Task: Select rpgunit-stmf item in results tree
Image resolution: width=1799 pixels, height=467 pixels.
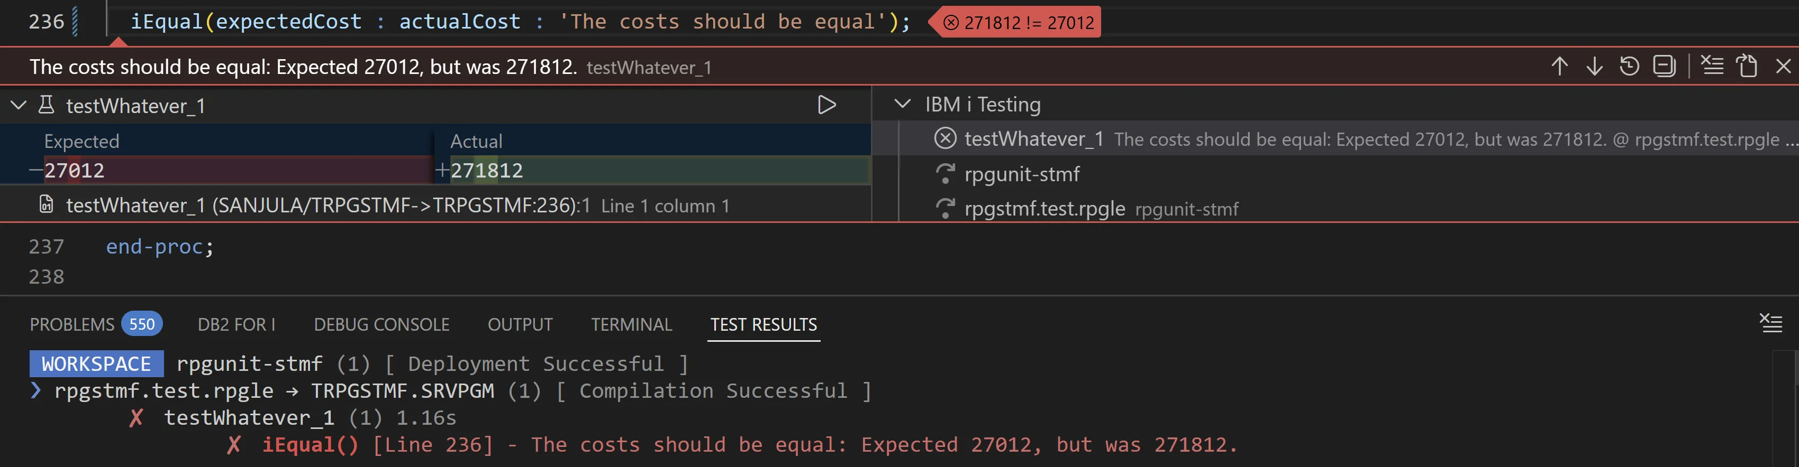Action: [x=1022, y=174]
